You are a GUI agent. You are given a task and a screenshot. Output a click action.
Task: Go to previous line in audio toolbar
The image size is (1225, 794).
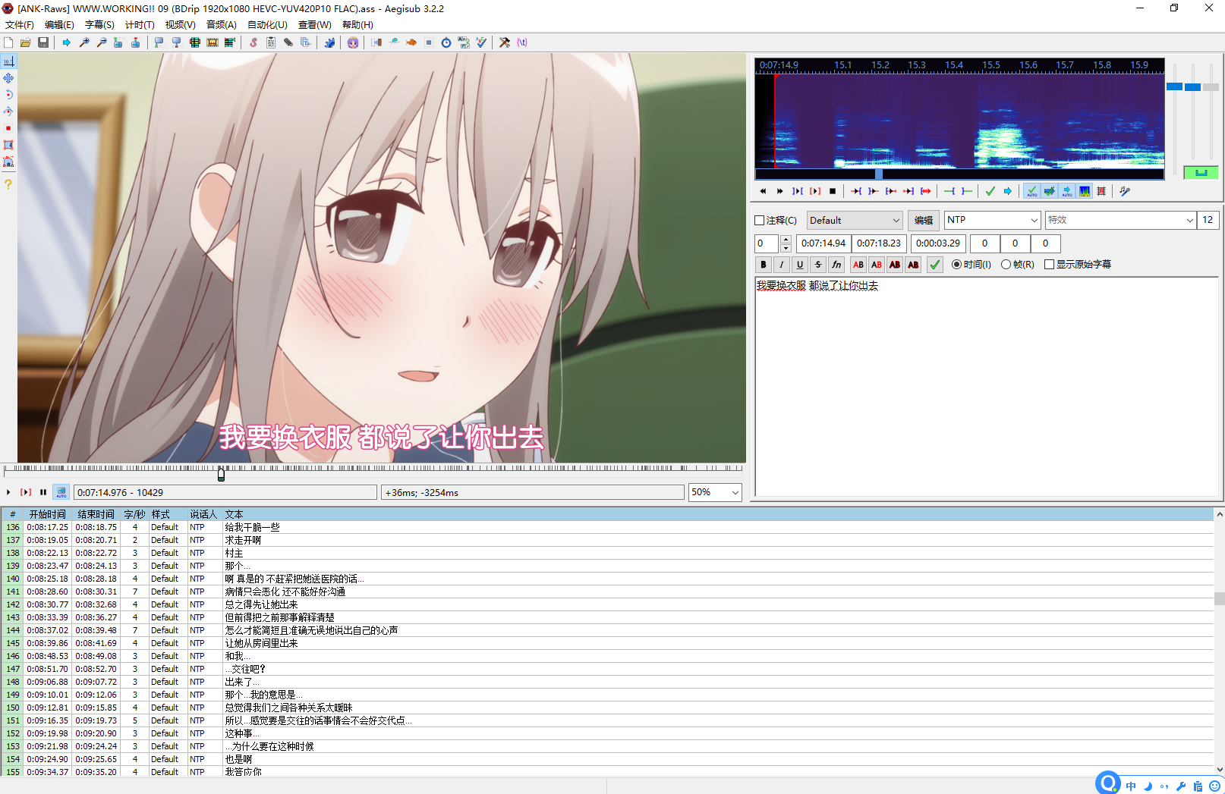tap(763, 191)
